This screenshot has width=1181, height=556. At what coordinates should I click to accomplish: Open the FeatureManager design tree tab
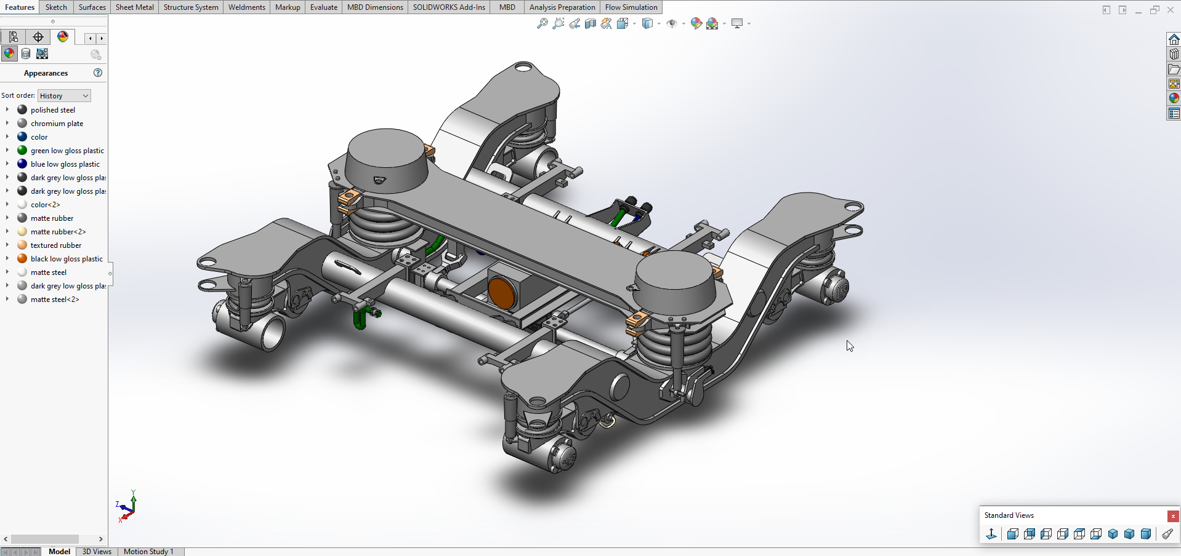pyautogui.click(x=14, y=38)
